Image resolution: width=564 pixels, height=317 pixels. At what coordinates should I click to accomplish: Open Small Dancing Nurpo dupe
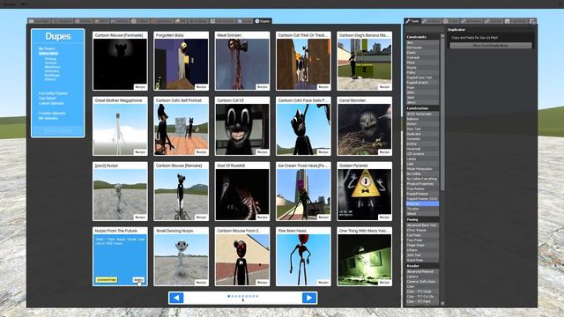coord(181,256)
